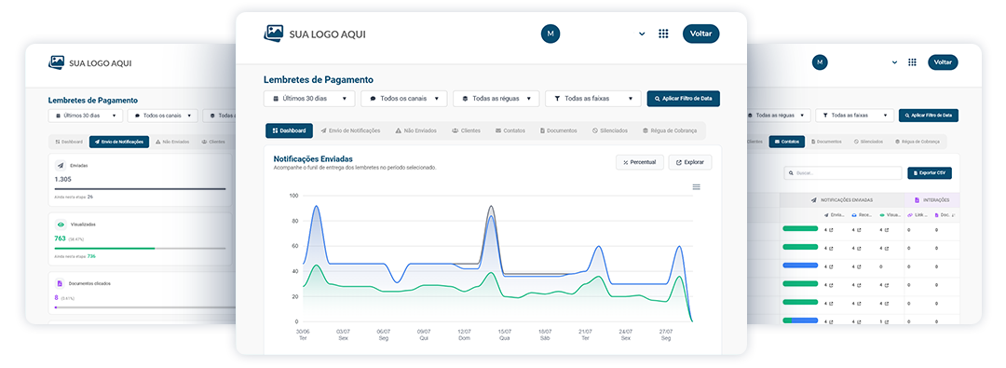Click the logo image icon in left window
This screenshot has width=1006, height=368.
57,63
